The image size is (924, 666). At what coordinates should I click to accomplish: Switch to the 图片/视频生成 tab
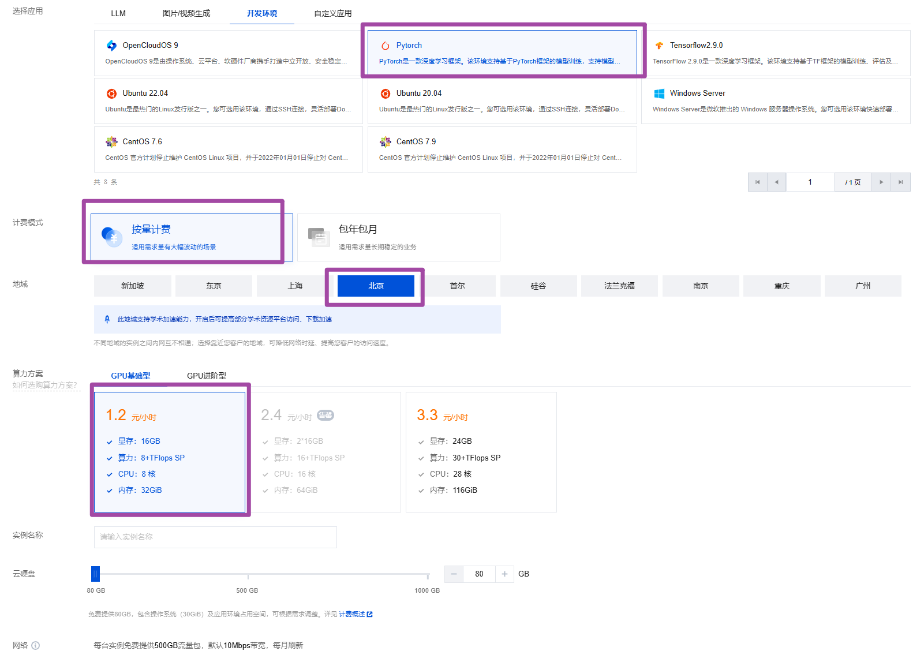point(186,13)
